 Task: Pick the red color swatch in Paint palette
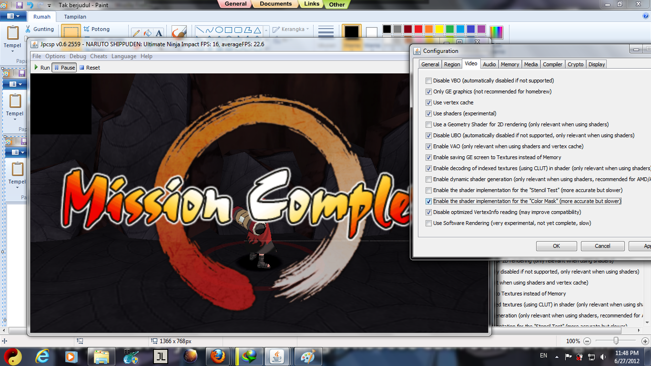[x=418, y=29]
